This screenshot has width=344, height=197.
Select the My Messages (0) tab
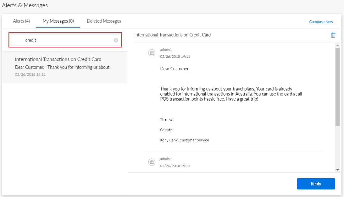coord(58,21)
